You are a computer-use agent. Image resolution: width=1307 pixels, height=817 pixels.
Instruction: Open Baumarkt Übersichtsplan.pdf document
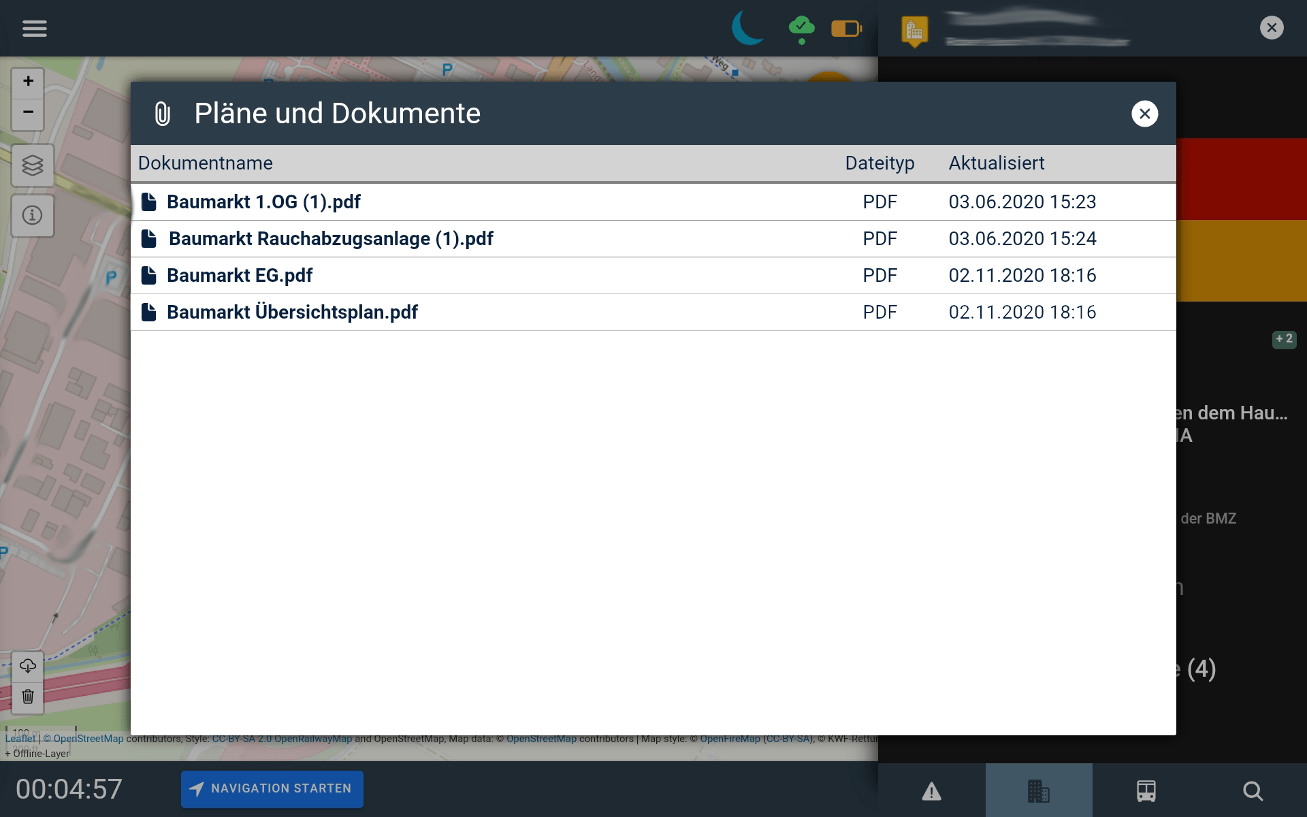coord(292,313)
